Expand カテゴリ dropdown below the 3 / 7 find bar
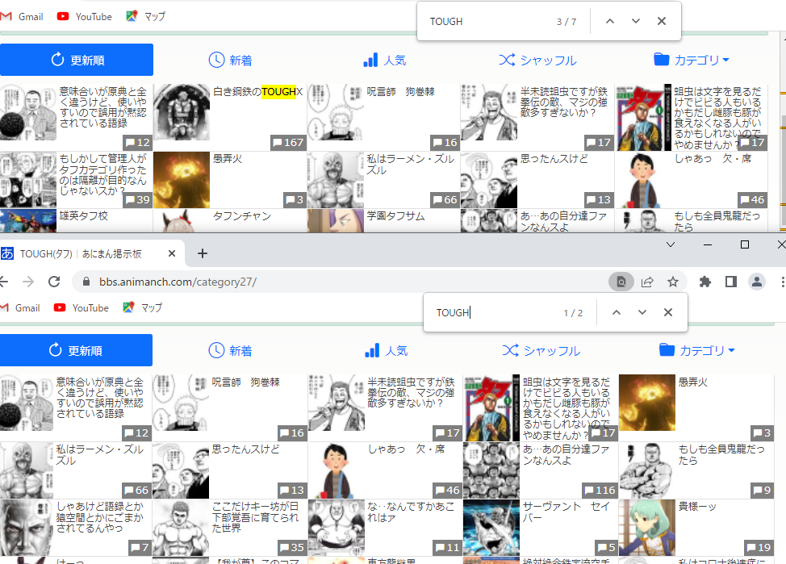Screen dimensions: 786x564 [x=692, y=61]
